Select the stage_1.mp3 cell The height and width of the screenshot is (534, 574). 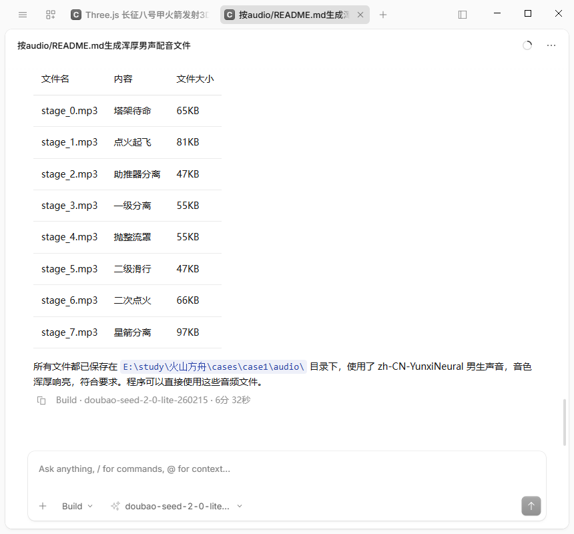point(69,142)
